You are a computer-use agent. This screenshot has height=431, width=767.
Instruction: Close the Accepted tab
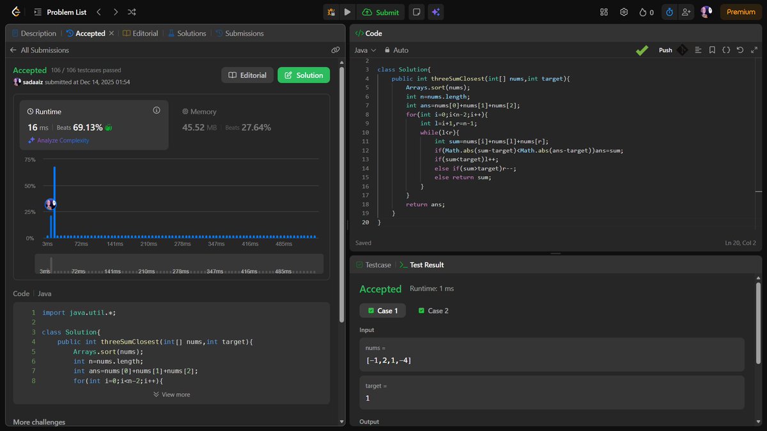coord(112,33)
